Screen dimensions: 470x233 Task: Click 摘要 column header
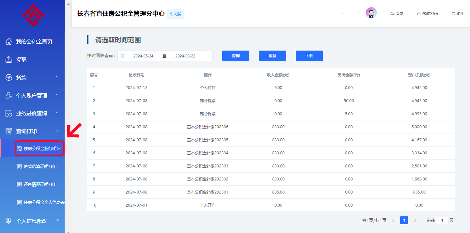(x=208, y=75)
